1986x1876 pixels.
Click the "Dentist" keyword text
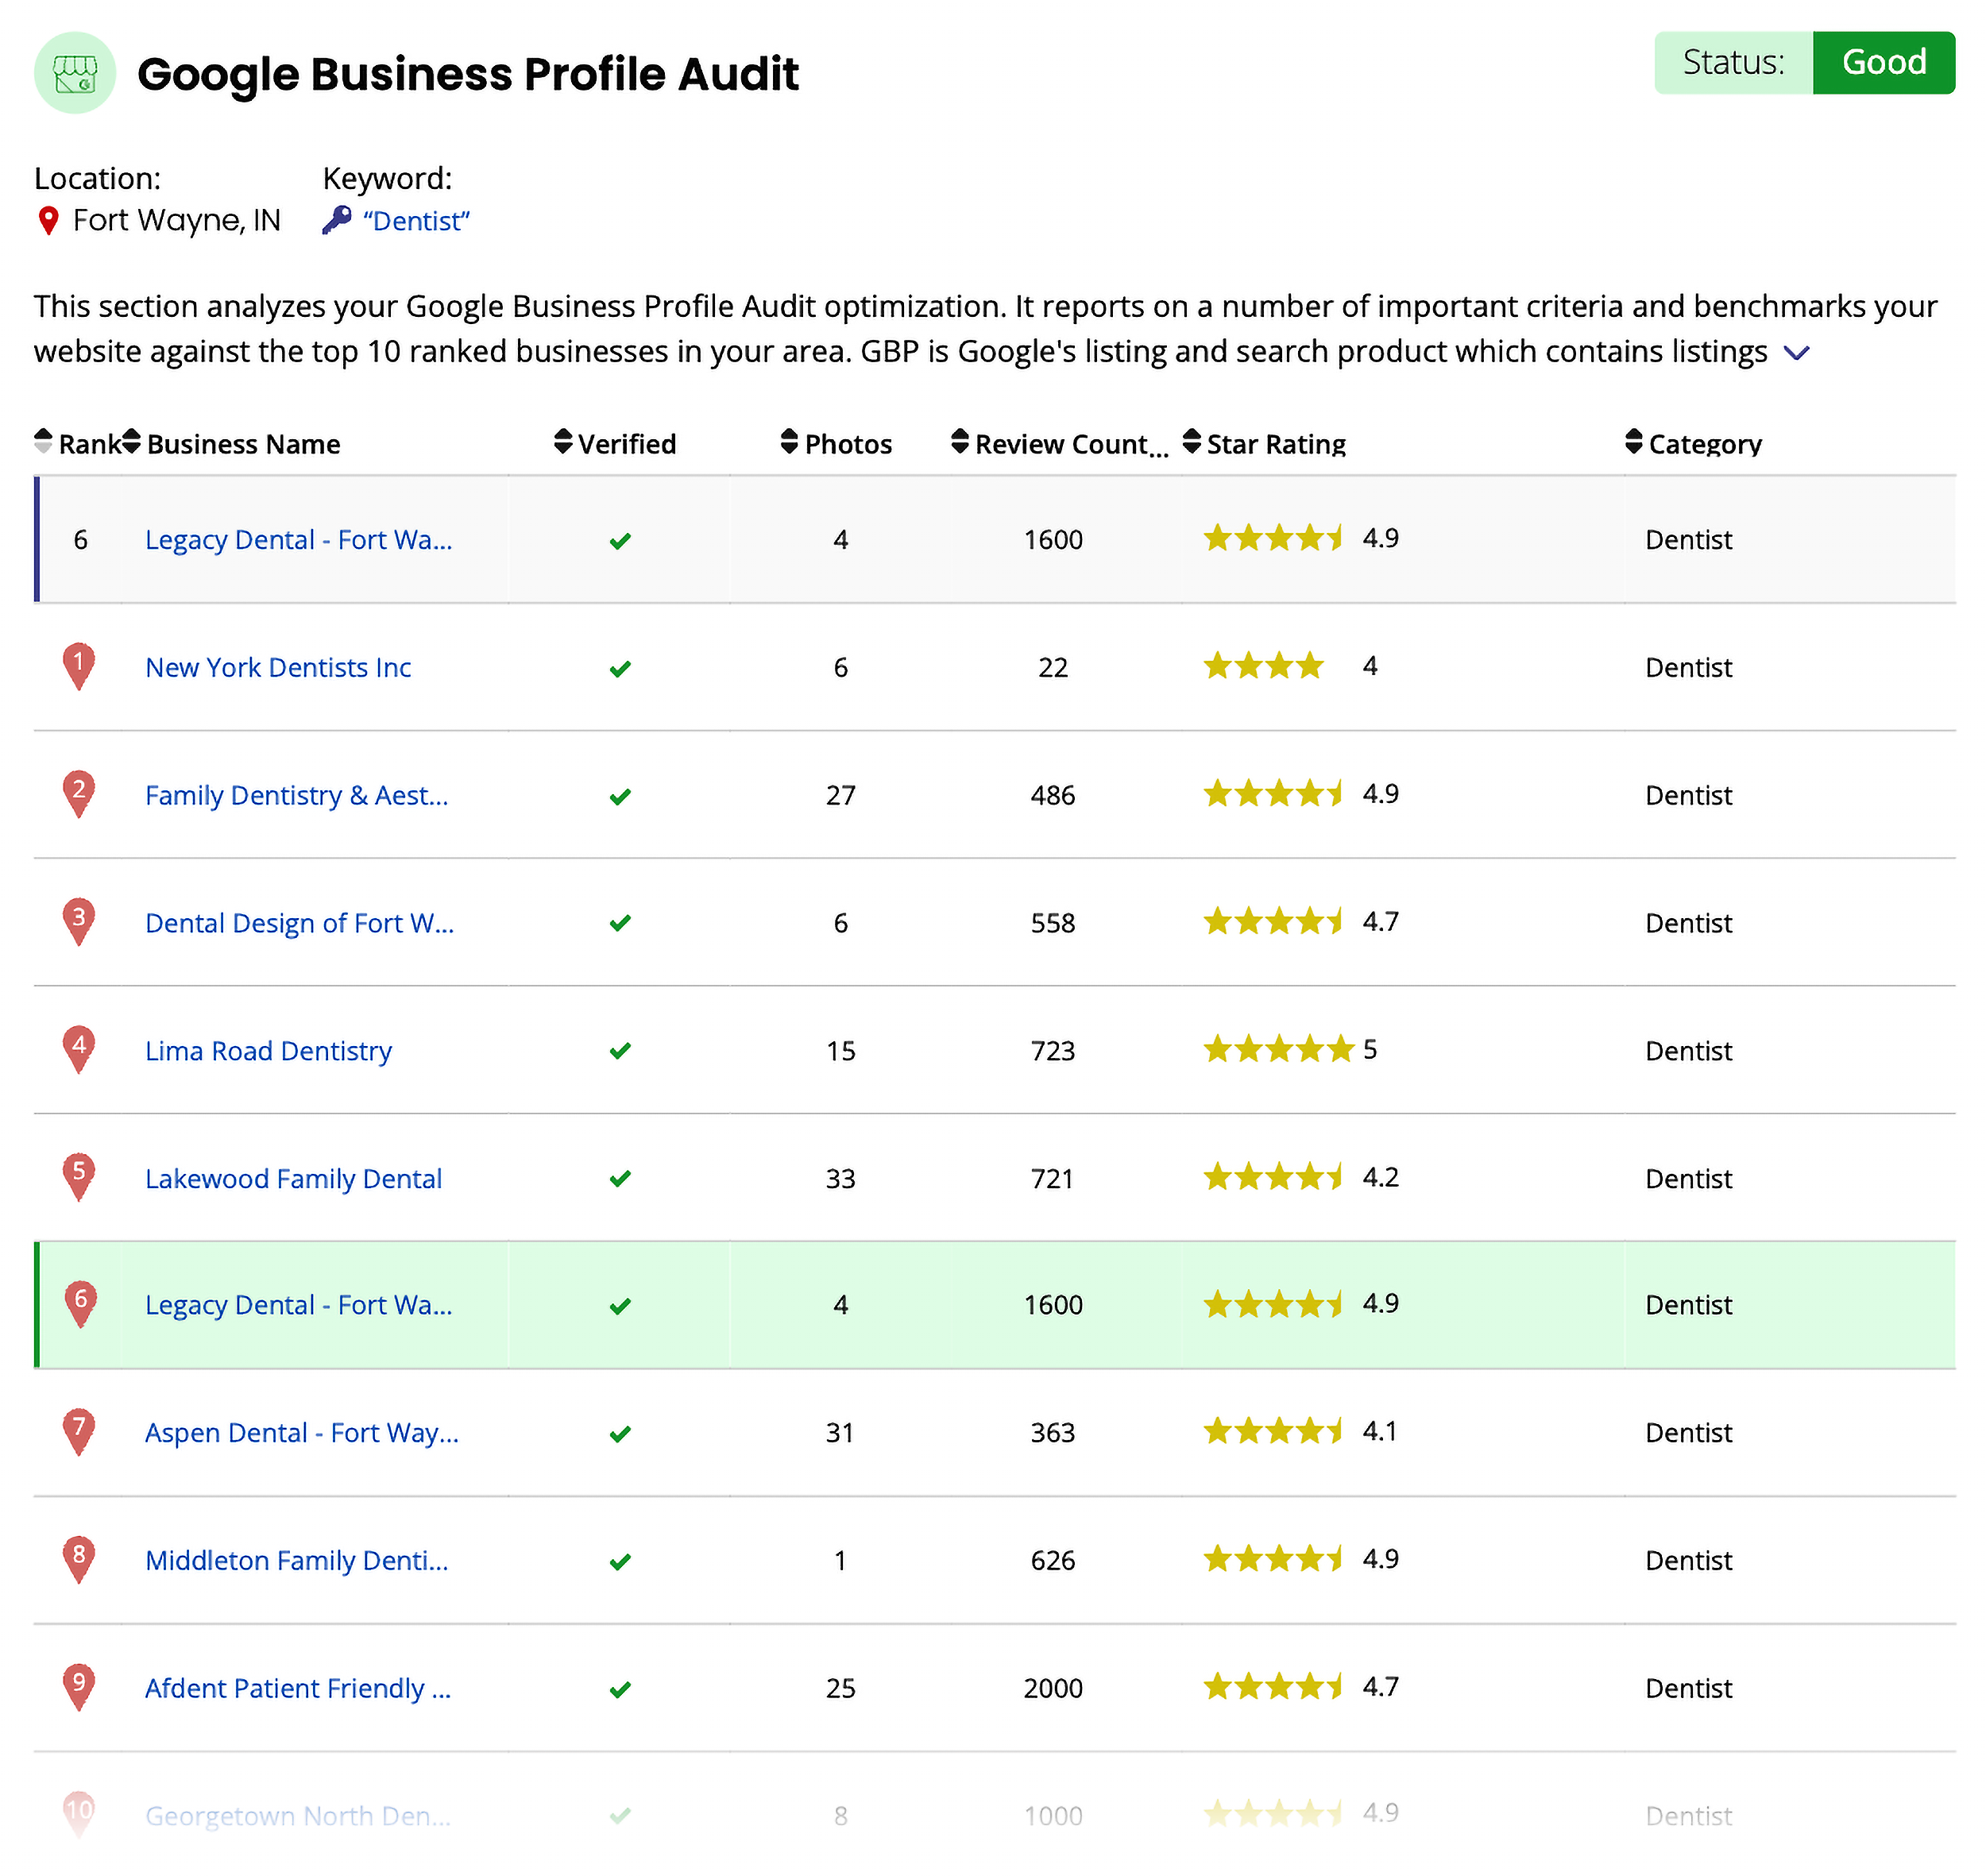pyautogui.click(x=416, y=221)
